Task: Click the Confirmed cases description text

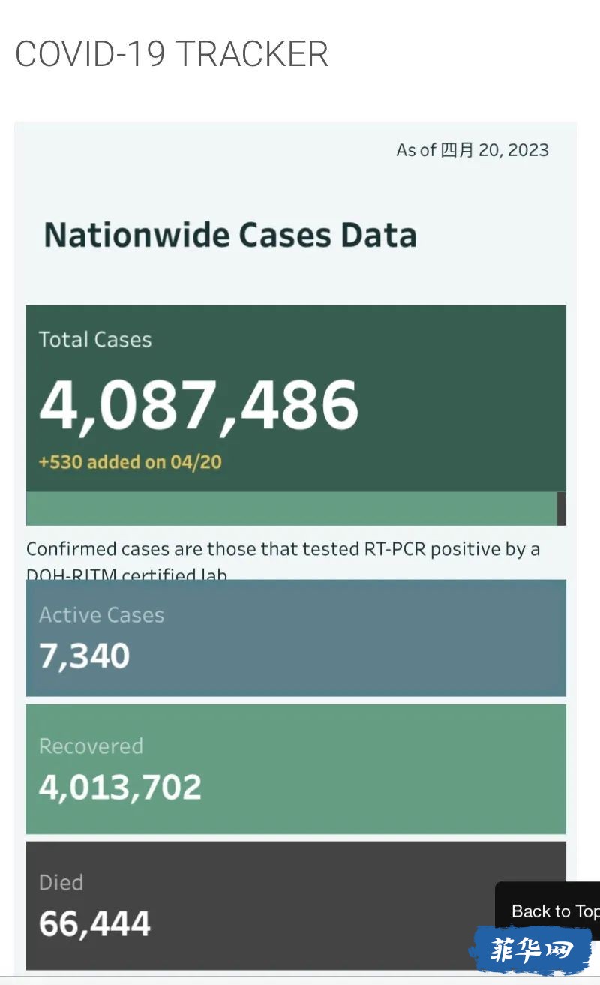Action: tap(283, 559)
